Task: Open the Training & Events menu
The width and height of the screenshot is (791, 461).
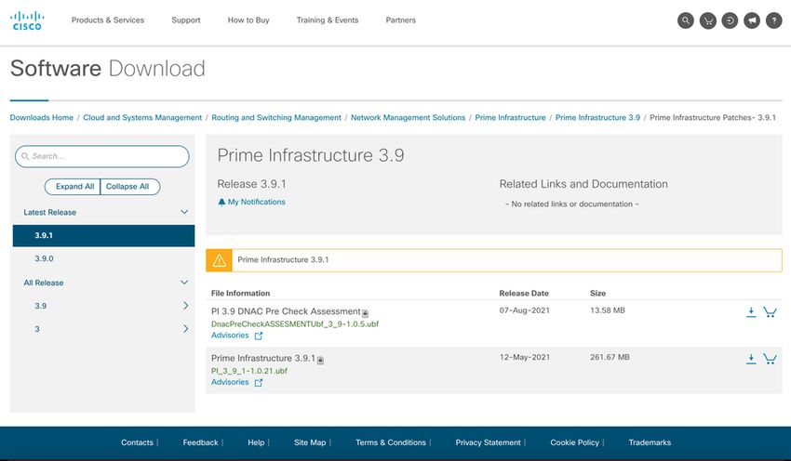Action: tap(328, 20)
